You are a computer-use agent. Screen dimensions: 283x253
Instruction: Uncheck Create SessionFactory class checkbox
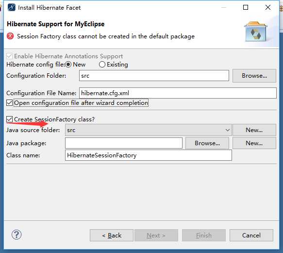9,119
